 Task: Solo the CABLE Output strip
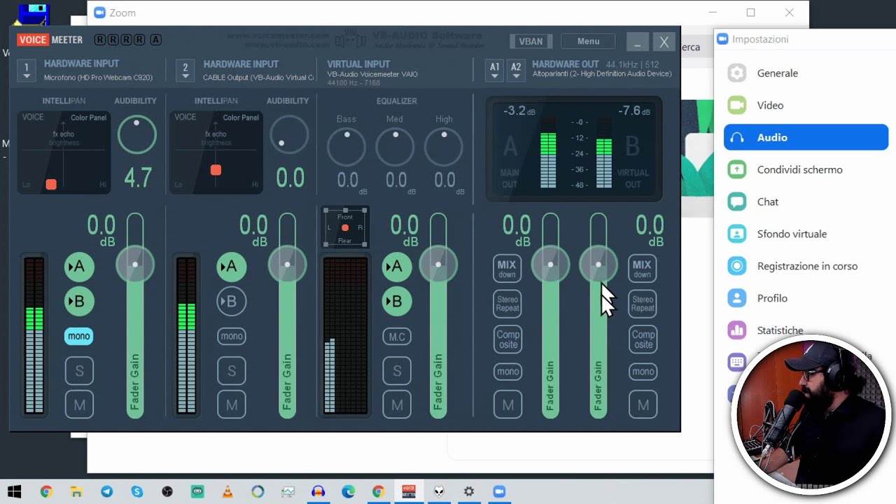231,371
